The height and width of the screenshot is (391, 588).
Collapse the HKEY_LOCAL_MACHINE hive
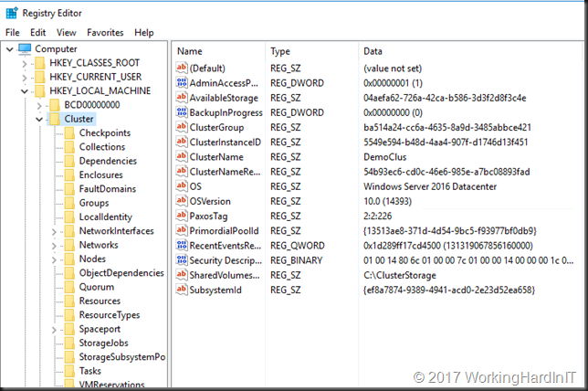click(x=25, y=91)
